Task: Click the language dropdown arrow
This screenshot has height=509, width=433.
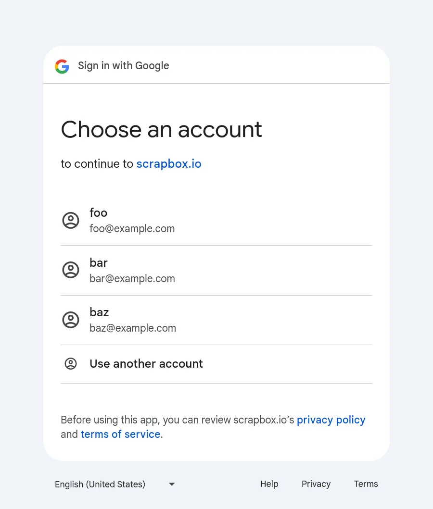Action: (x=172, y=484)
